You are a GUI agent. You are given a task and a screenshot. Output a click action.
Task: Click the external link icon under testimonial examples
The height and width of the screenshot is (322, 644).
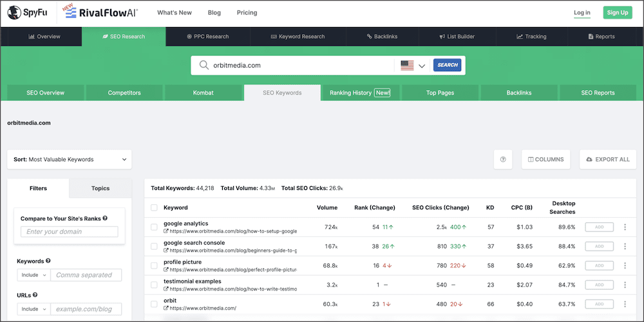click(x=166, y=289)
